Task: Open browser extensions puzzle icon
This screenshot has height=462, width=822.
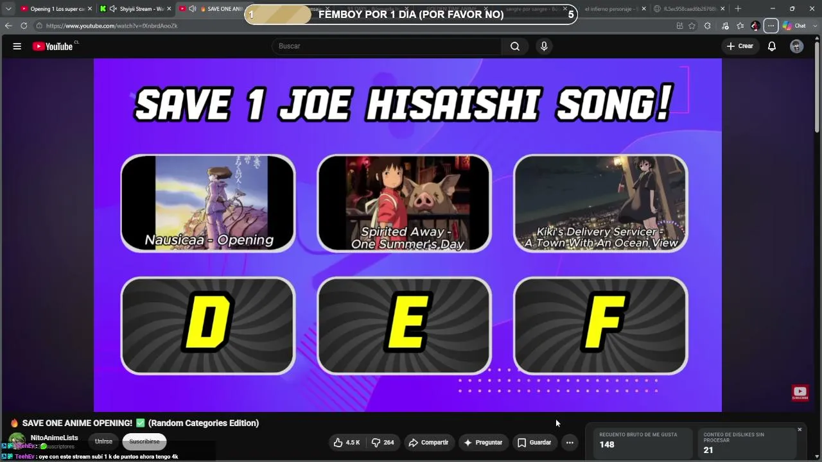Action: tap(708, 26)
